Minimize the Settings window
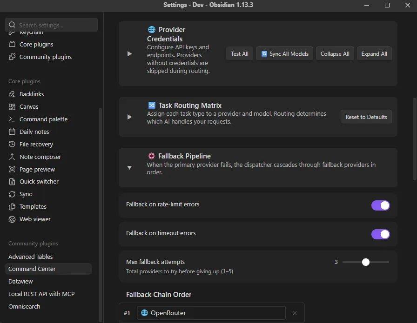The height and width of the screenshot is (323, 417). click(x=367, y=5)
